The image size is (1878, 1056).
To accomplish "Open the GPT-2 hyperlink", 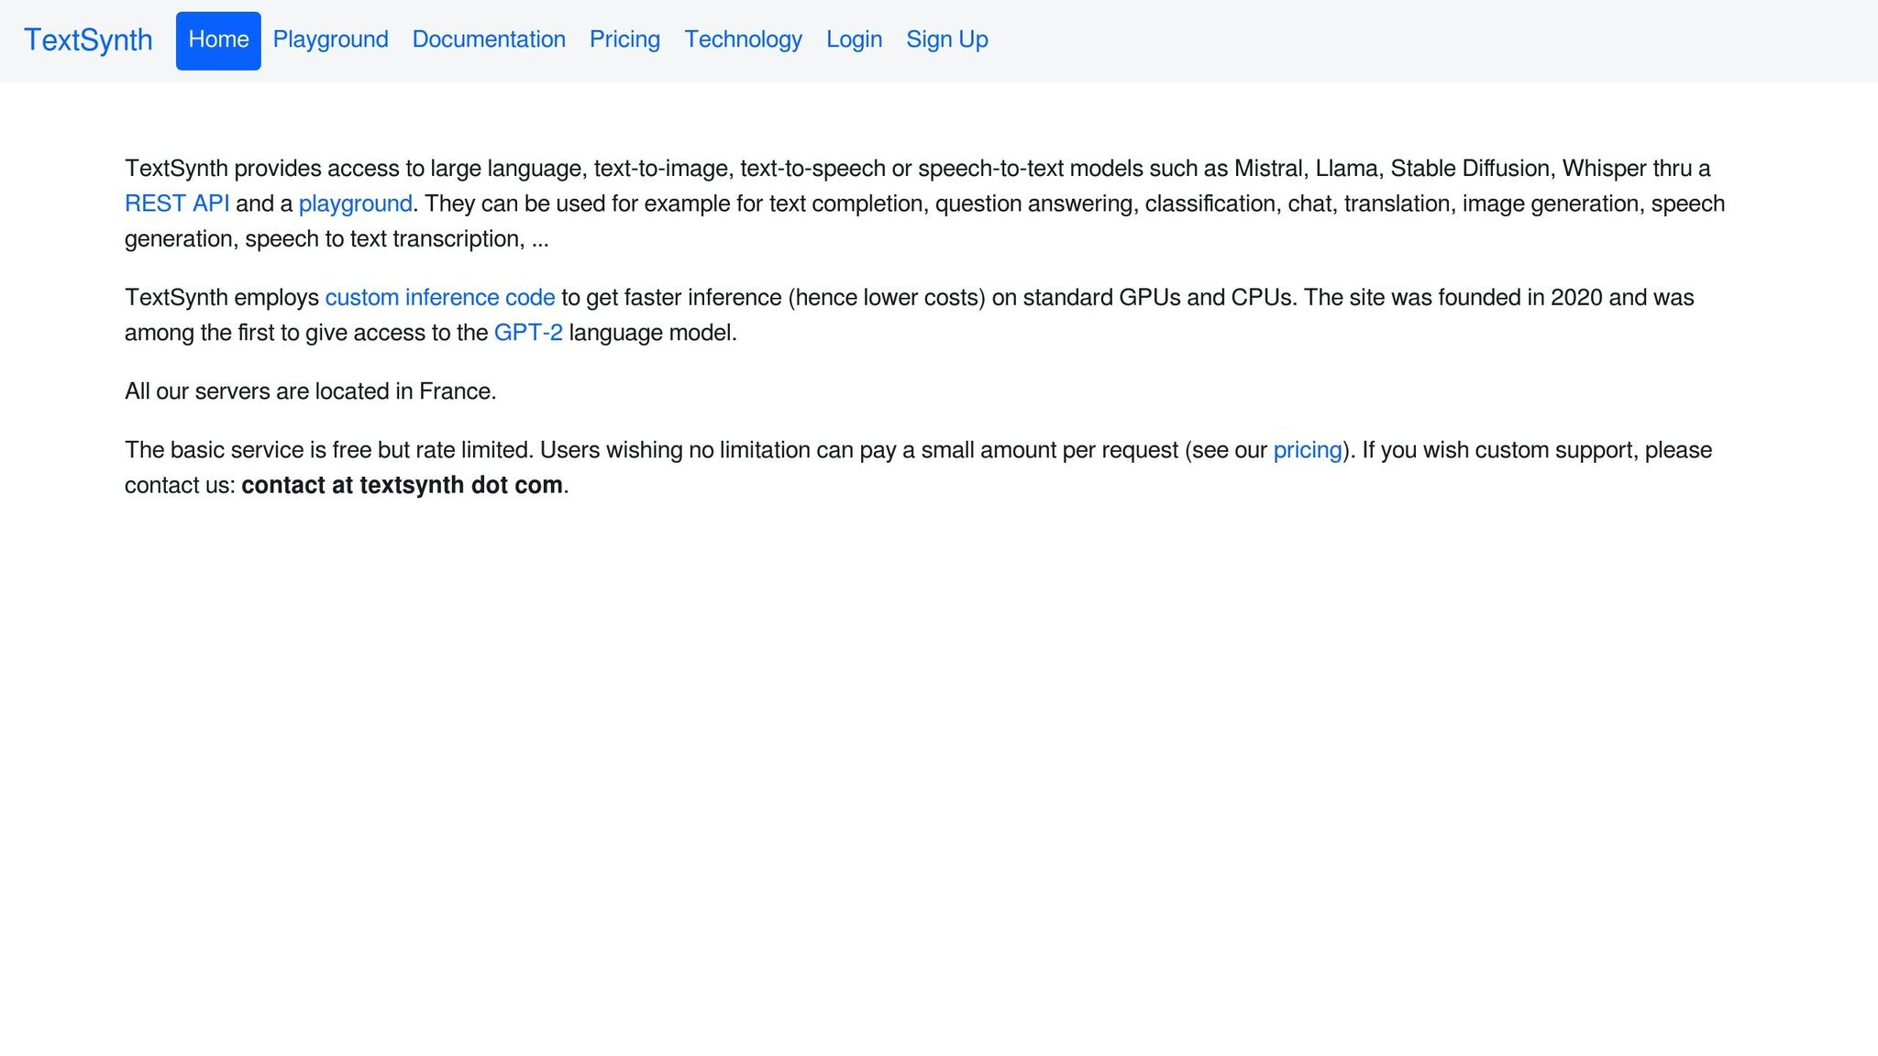I will [528, 333].
